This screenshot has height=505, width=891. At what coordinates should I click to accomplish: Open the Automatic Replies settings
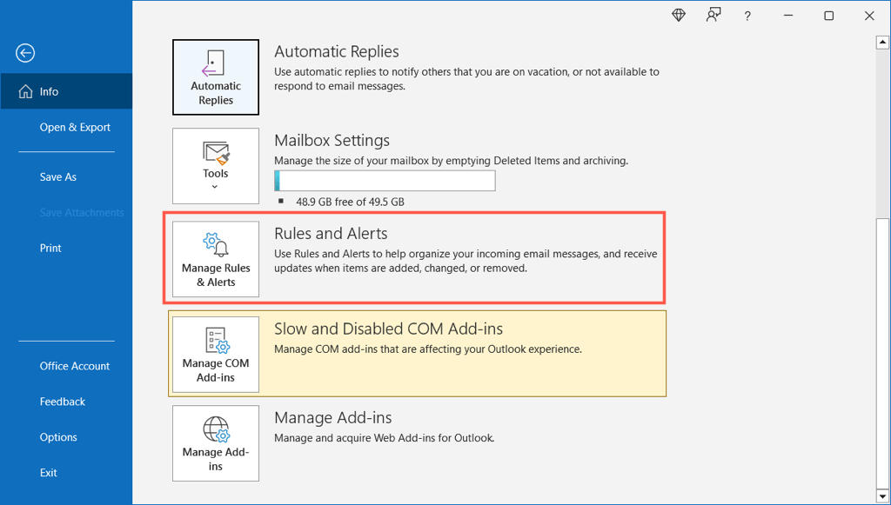[215, 76]
